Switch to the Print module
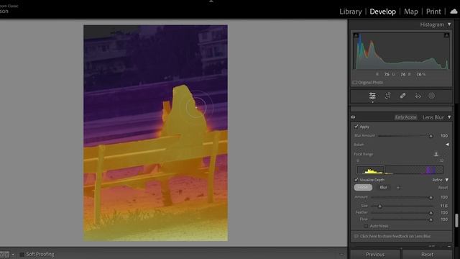 433,12
